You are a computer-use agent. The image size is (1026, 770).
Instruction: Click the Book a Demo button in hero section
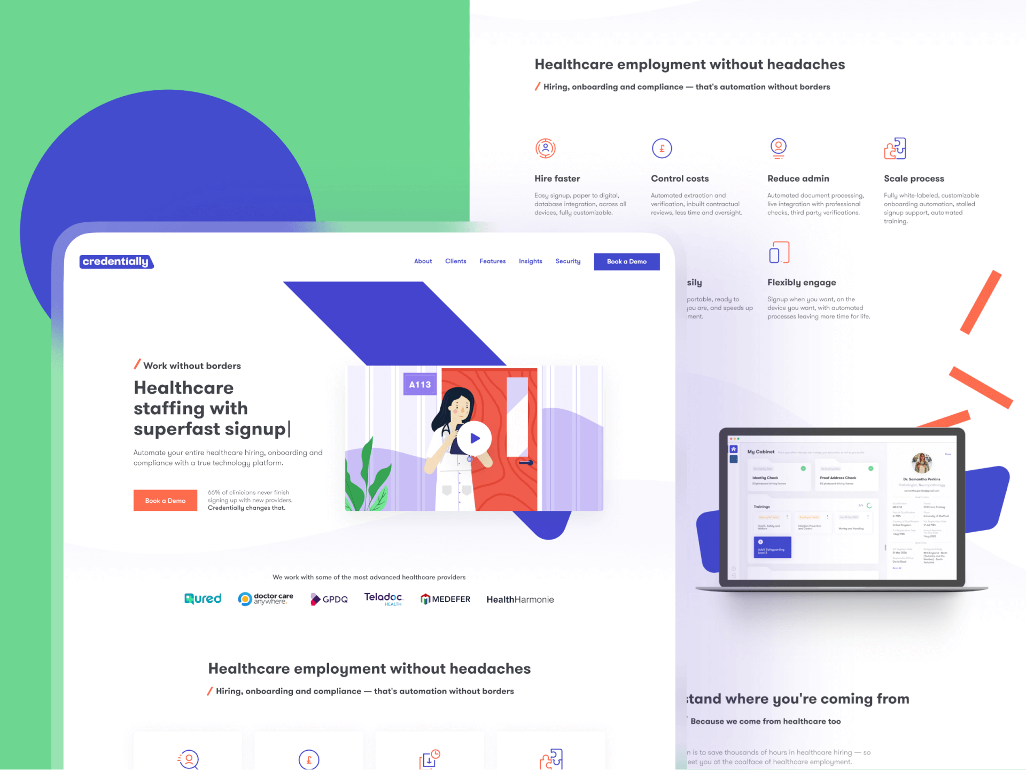(x=164, y=499)
